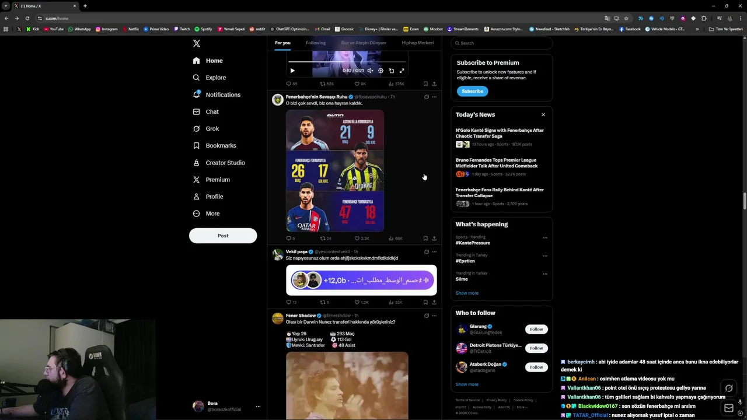
Task: Open Vekil paşa's +12,0b image
Action: click(x=361, y=280)
